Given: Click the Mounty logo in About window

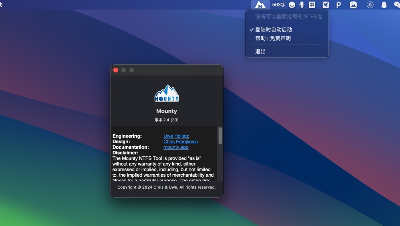Looking at the screenshot, I should coord(167,94).
